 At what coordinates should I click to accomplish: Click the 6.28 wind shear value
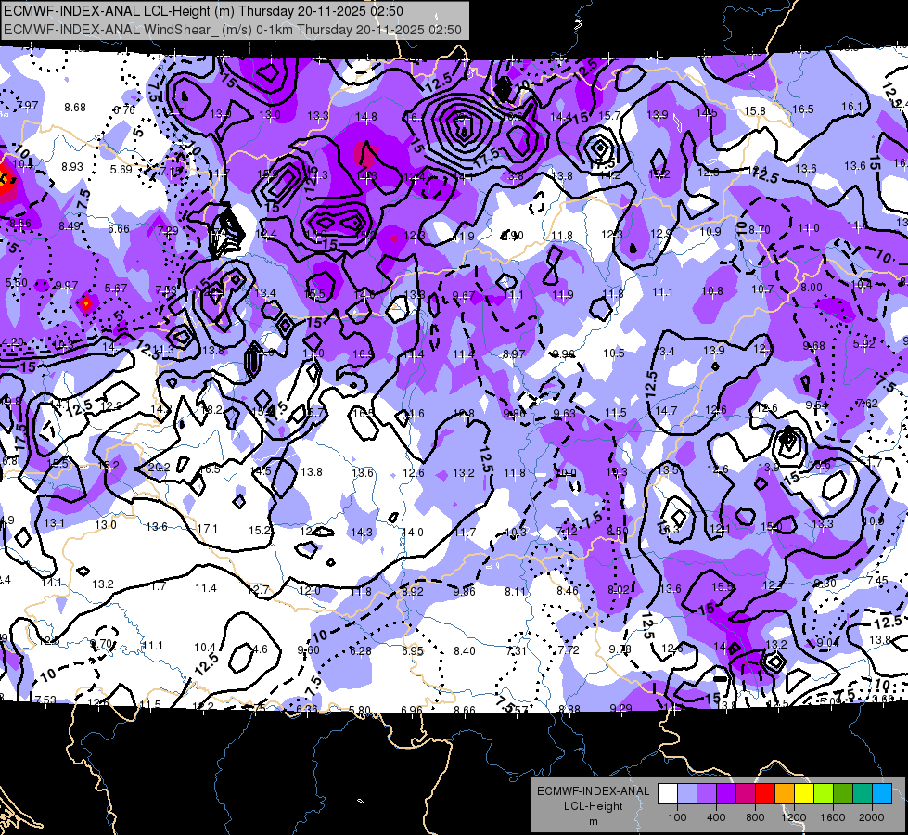pos(360,650)
